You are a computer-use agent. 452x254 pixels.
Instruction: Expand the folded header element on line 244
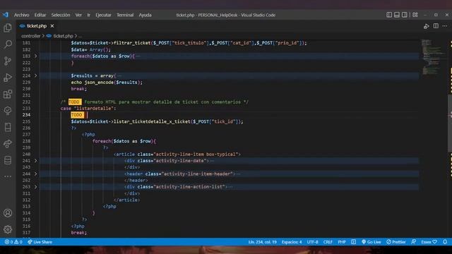[36, 174]
